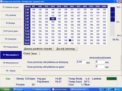Click the 2000 rpm column header
The width and height of the screenshot is (122, 91).
tap(53, 7)
